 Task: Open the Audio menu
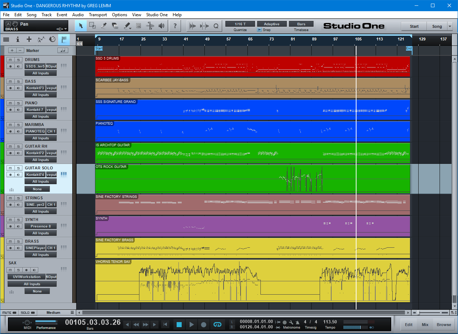click(78, 15)
